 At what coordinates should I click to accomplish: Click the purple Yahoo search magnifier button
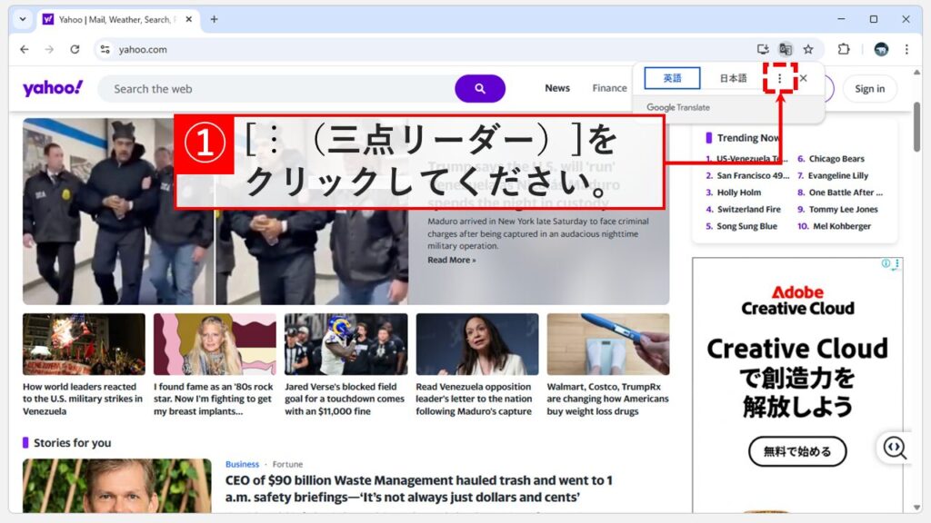click(480, 87)
